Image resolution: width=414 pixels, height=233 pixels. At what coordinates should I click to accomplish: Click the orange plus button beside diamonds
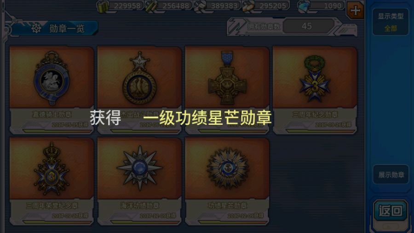pos(355,10)
